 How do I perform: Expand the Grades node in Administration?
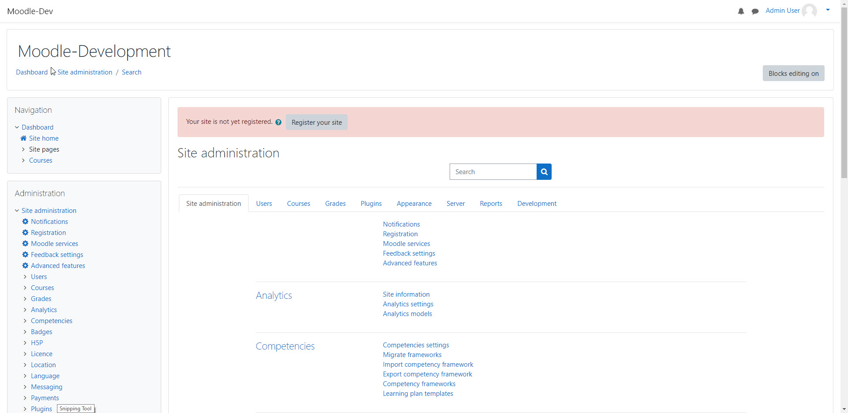(25, 298)
